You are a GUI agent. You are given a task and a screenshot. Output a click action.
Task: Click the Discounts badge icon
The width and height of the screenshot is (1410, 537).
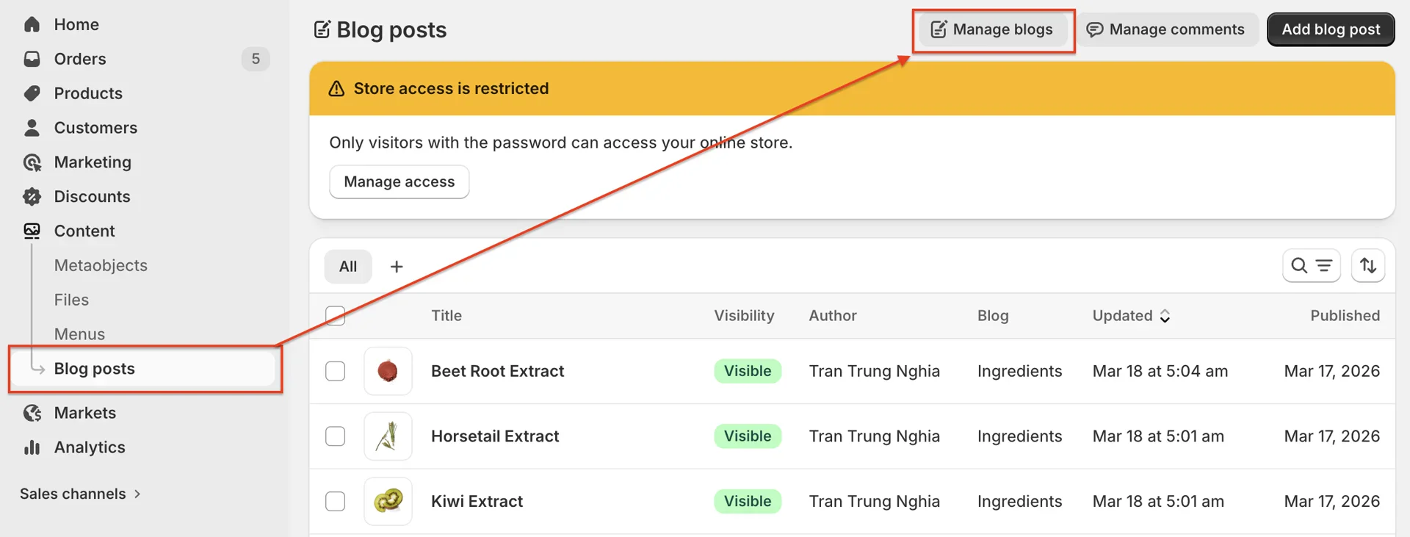[x=32, y=197]
